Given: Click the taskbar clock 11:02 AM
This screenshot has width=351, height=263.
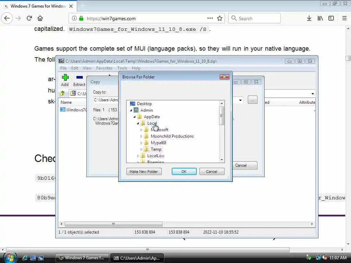Looking at the screenshot, I should click(338, 258).
